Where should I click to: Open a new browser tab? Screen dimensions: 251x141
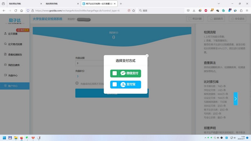[121, 4]
